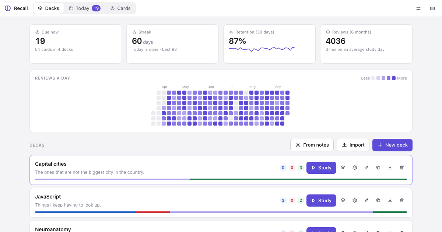Click the Recall brain logo
Image resolution: width=442 pixels, height=232 pixels.
coord(8,8)
